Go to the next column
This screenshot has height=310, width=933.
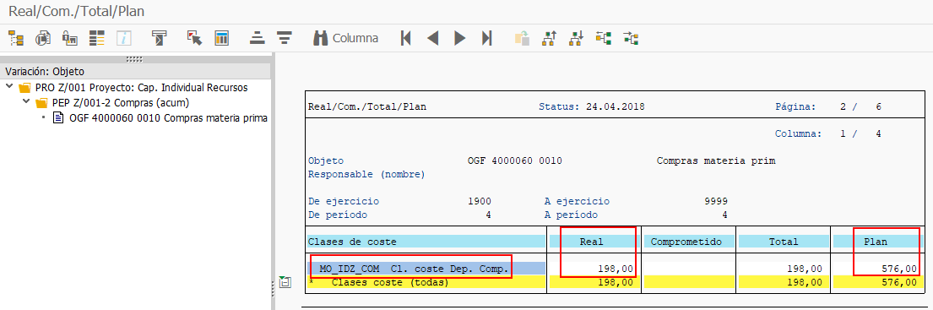[459, 39]
